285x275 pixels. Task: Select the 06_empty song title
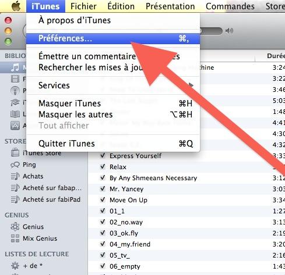(x=125, y=266)
